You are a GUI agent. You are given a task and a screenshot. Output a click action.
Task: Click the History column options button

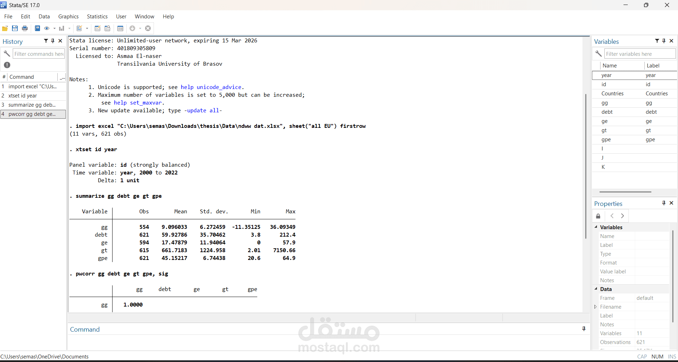point(62,77)
